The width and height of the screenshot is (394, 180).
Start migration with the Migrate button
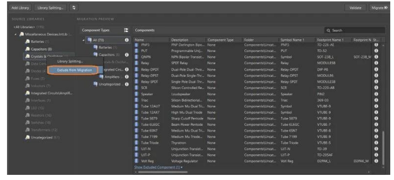click(379, 8)
